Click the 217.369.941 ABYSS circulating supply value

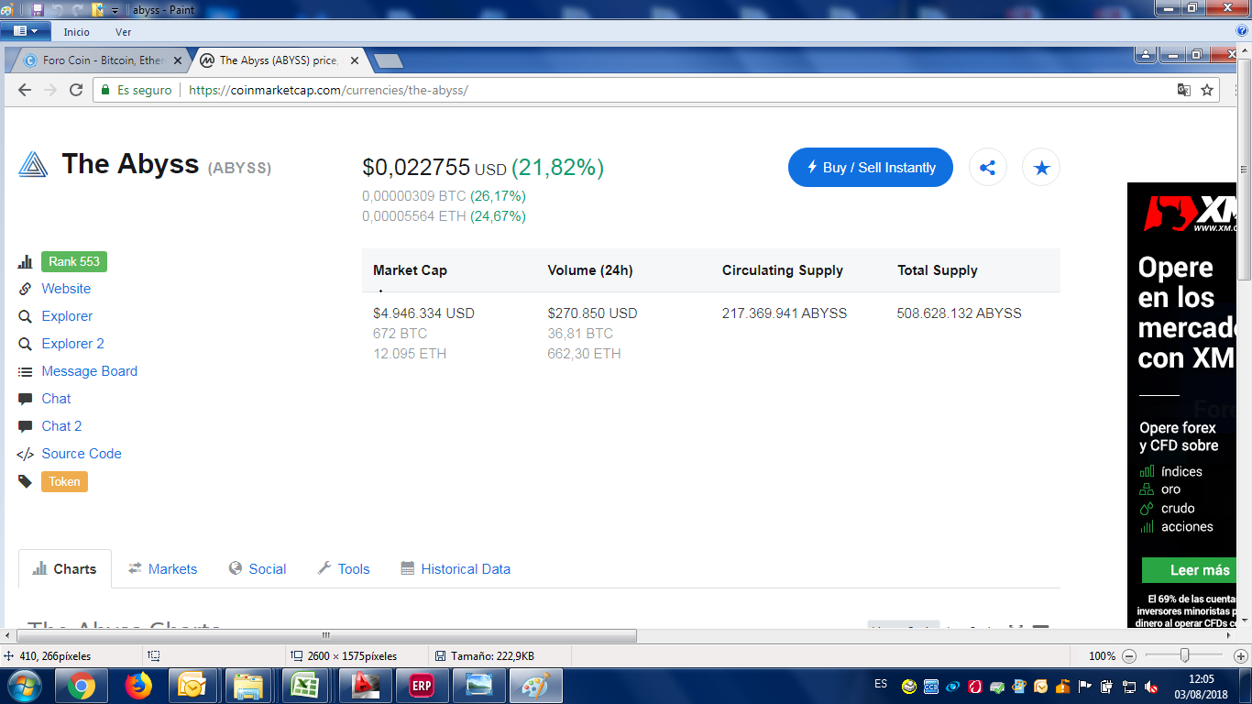point(785,313)
